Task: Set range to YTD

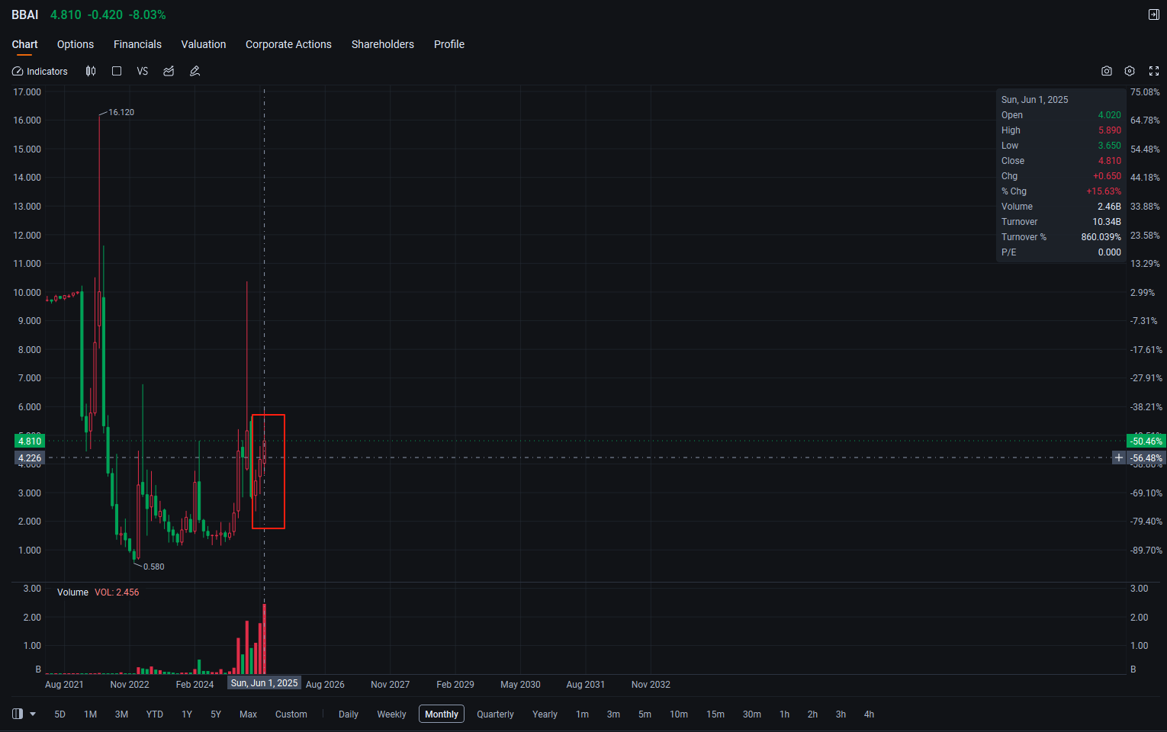Action: (x=155, y=714)
